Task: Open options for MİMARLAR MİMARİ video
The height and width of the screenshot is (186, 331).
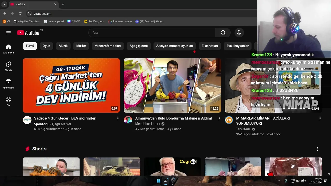Action: point(320,119)
